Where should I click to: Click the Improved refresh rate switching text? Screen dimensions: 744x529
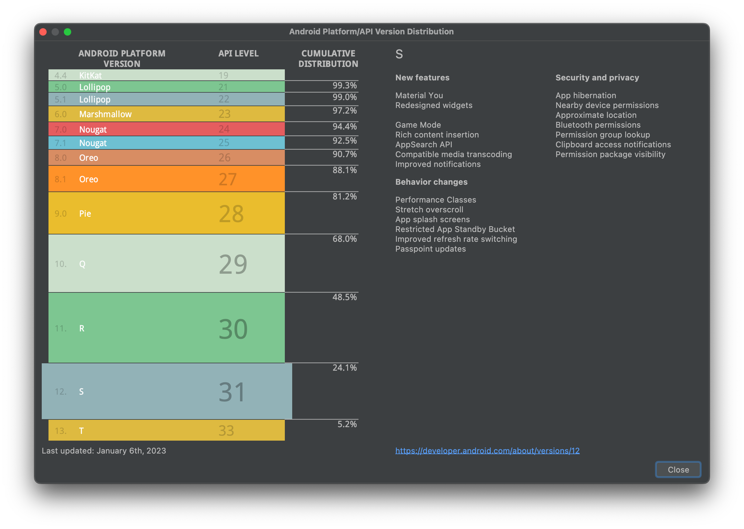[x=456, y=239]
